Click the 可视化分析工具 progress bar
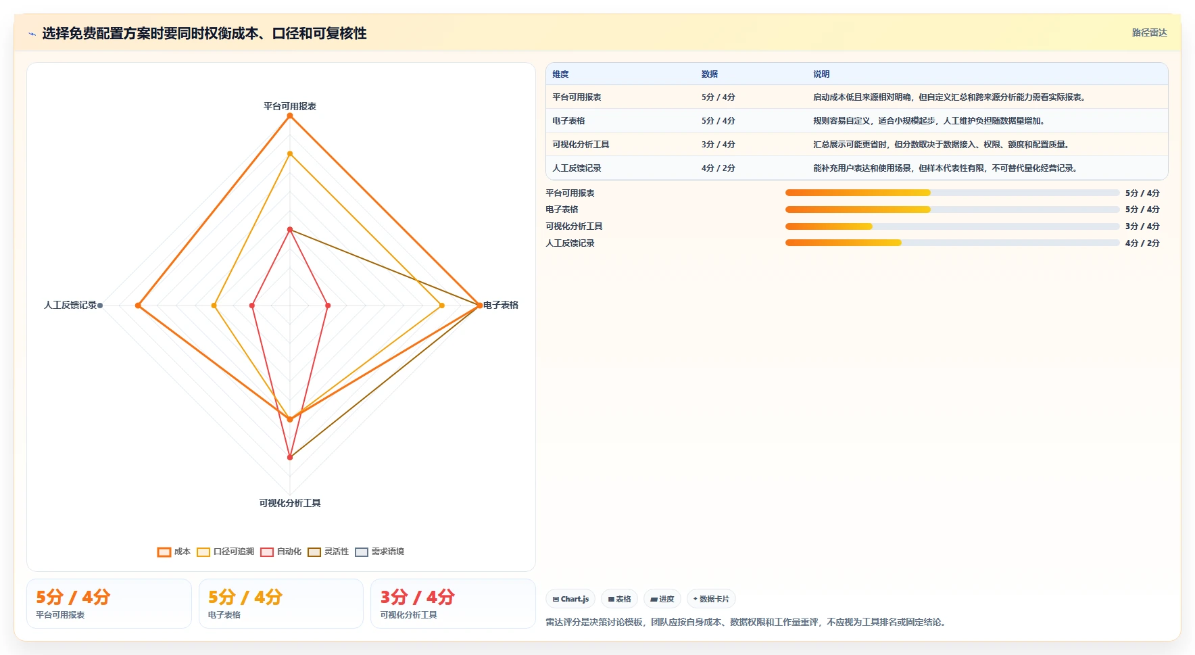Viewport: 1195px width, 655px height. [952, 226]
